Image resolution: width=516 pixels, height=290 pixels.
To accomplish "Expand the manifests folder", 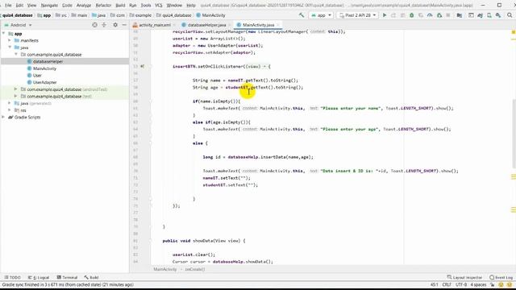I will (10, 40).
